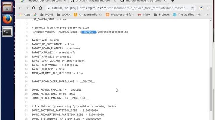Open the Apps grid shortcut
215x120 pixels.
[x=25, y=15]
